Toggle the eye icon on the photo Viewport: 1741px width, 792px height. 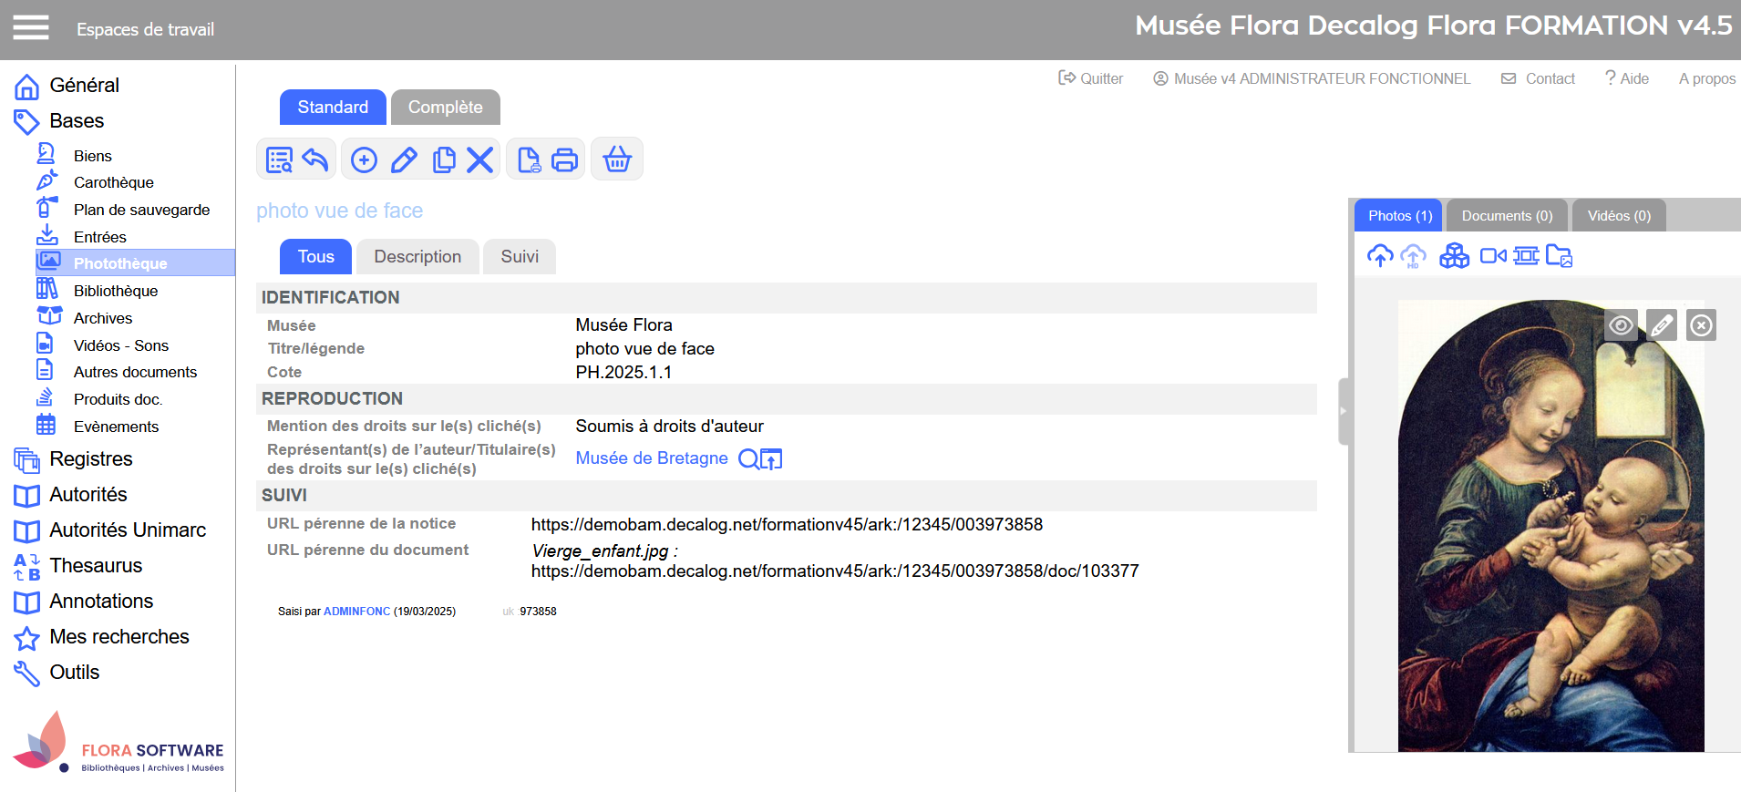(1621, 325)
